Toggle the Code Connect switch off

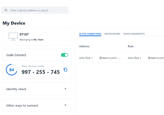pyautogui.click(x=64, y=55)
